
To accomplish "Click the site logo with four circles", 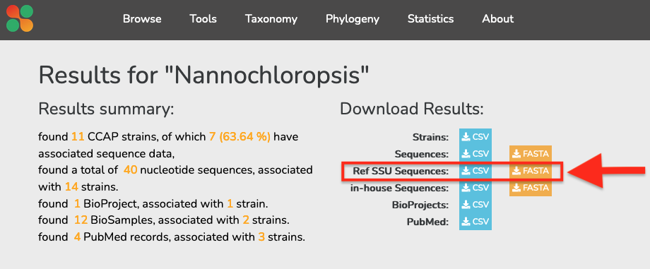I will (x=20, y=18).
